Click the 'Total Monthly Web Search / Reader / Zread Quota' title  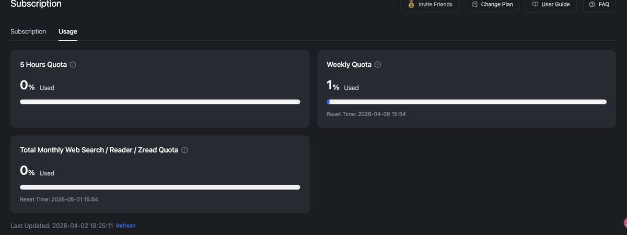pyautogui.click(x=99, y=150)
